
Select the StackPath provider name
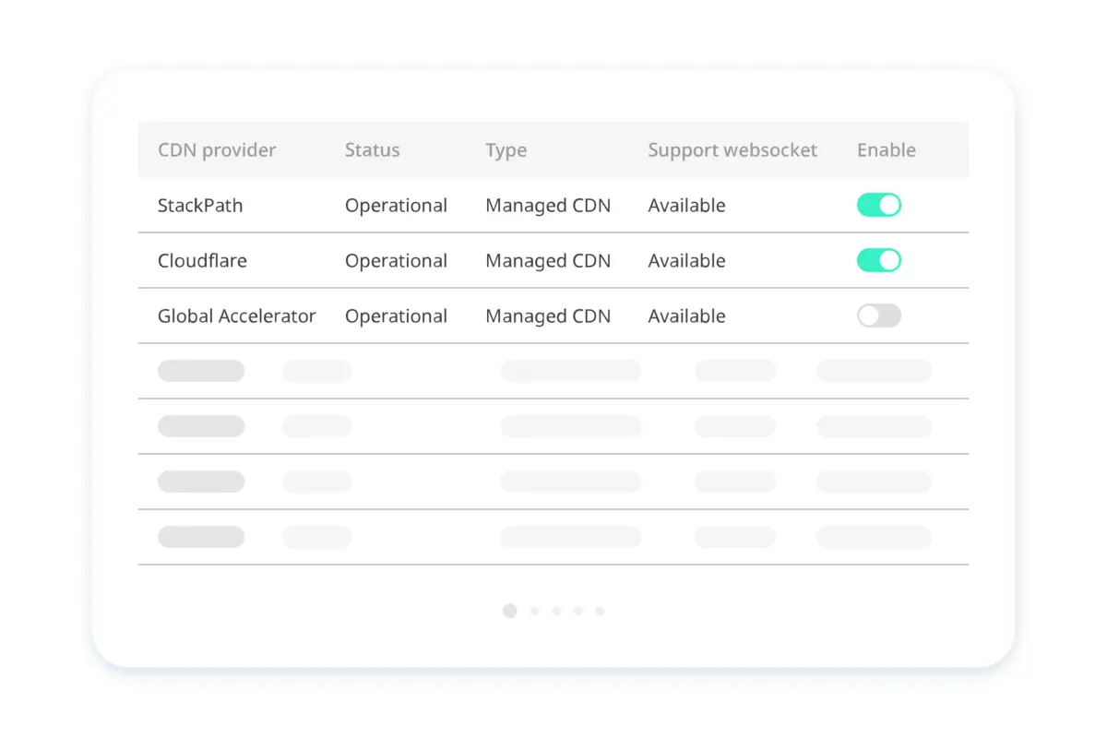coord(200,205)
